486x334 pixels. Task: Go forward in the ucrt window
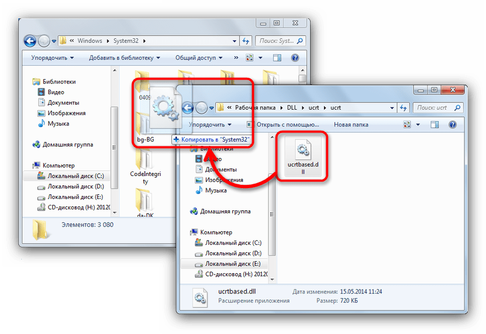(202, 108)
